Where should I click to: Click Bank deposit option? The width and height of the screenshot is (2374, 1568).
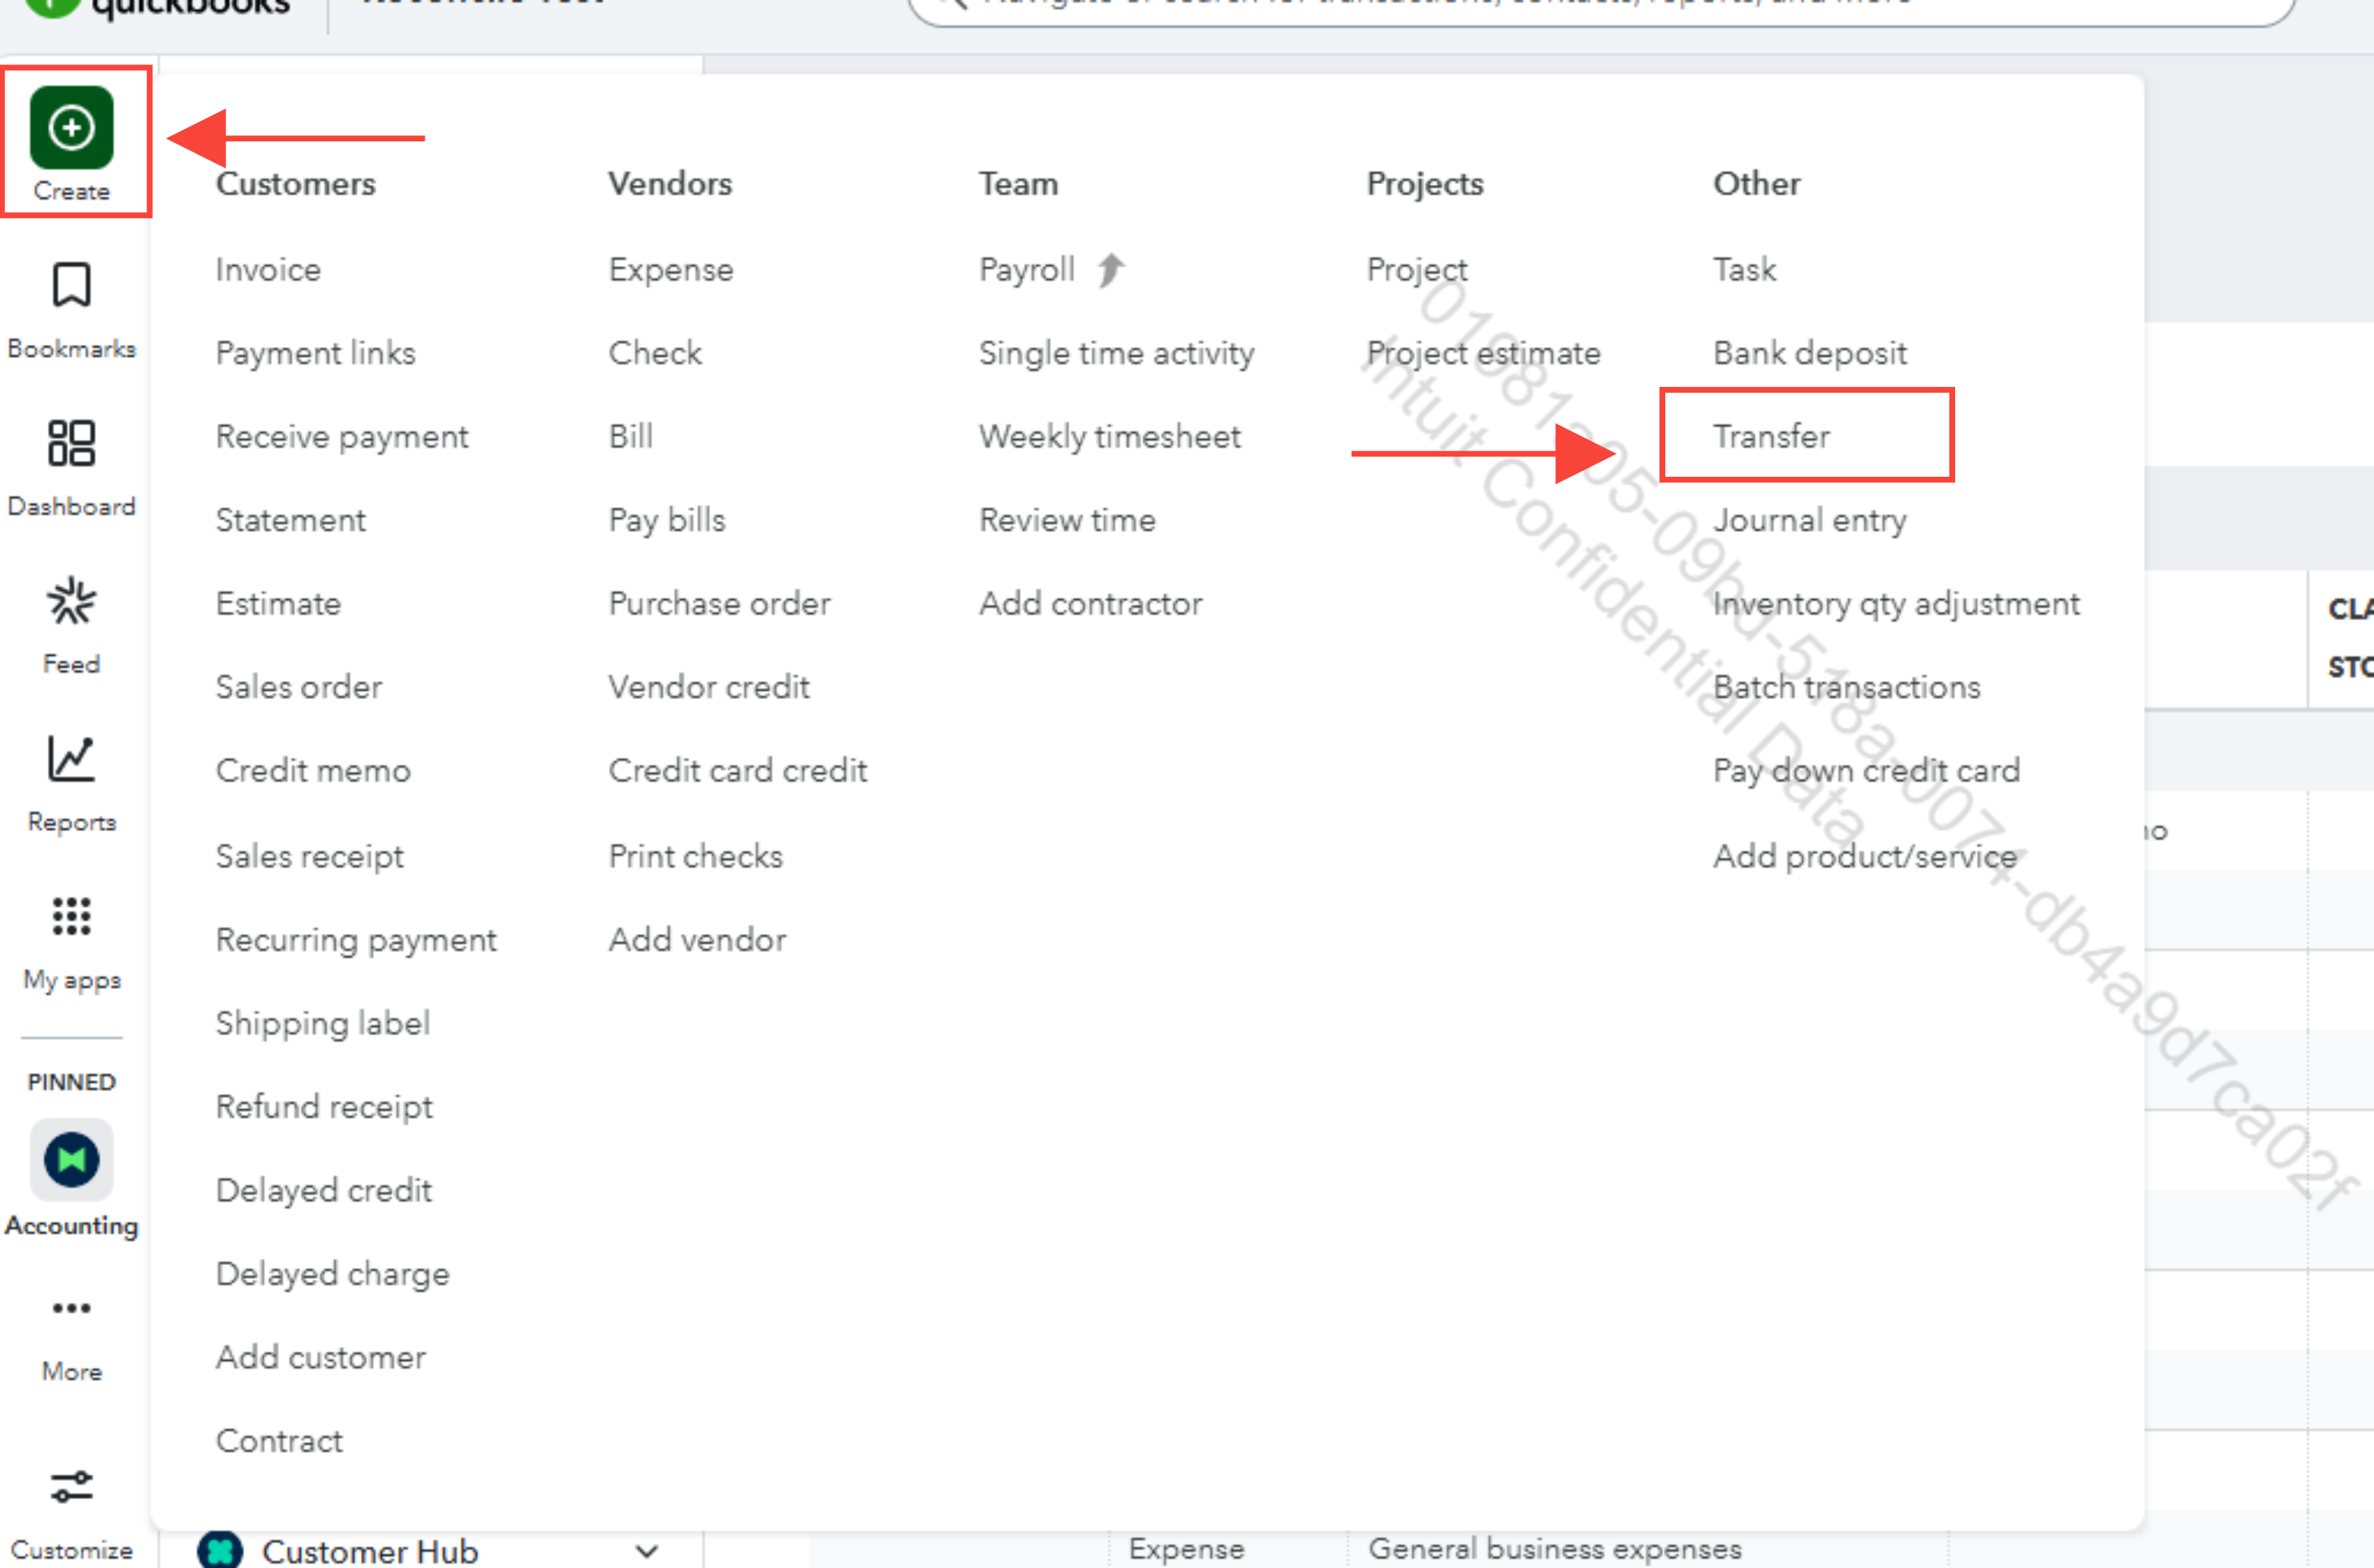1809,353
